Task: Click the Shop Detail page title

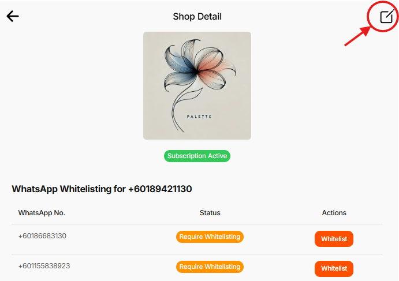Action: pyautogui.click(x=197, y=17)
